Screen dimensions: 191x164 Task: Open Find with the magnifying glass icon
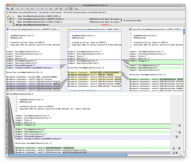pyautogui.click(x=56, y=9)
